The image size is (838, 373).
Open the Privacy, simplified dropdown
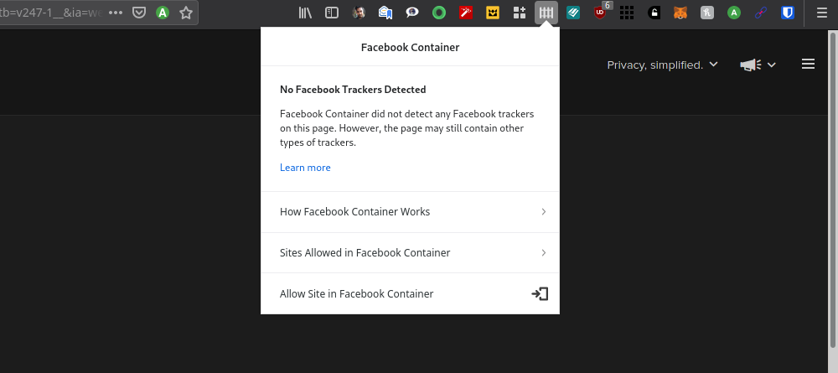pos(662,65)
